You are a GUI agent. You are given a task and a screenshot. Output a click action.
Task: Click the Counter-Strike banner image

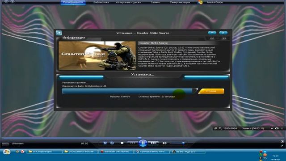pyautogui.click(x=97, y=55)
